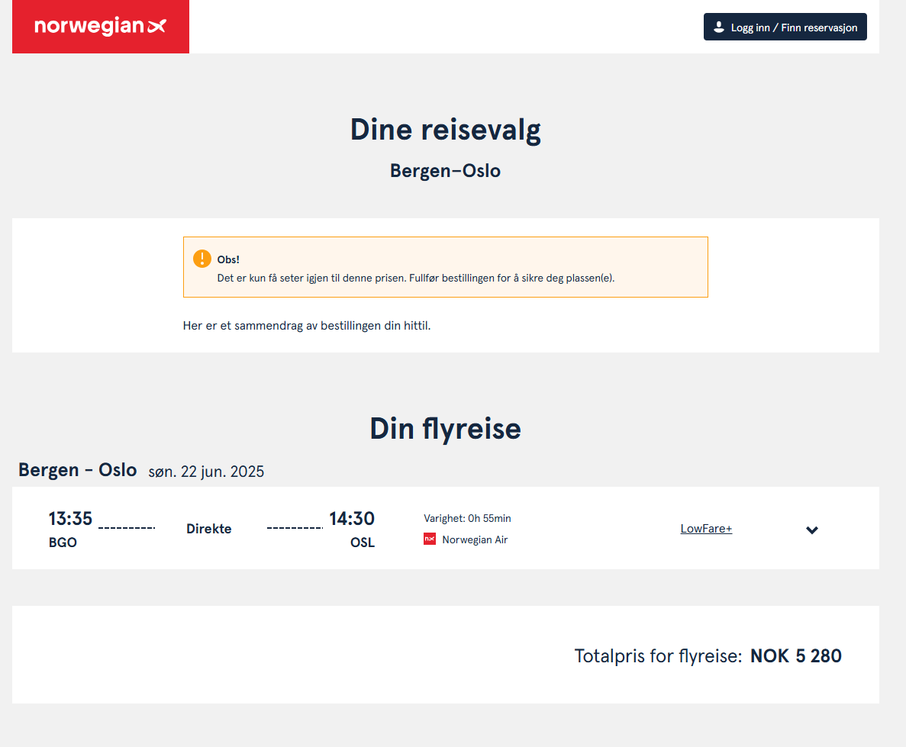The height and width of the screenshot is (747, 906).
Task: Click the orange Obs! warning icon
Action: pyautogui.click(x=202, y=259)
